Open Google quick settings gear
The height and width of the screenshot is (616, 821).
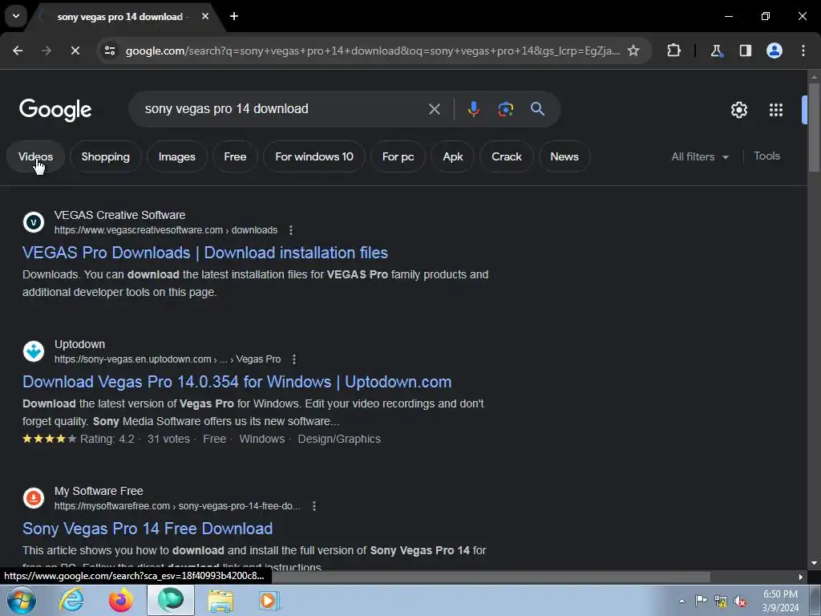point(738,109)
